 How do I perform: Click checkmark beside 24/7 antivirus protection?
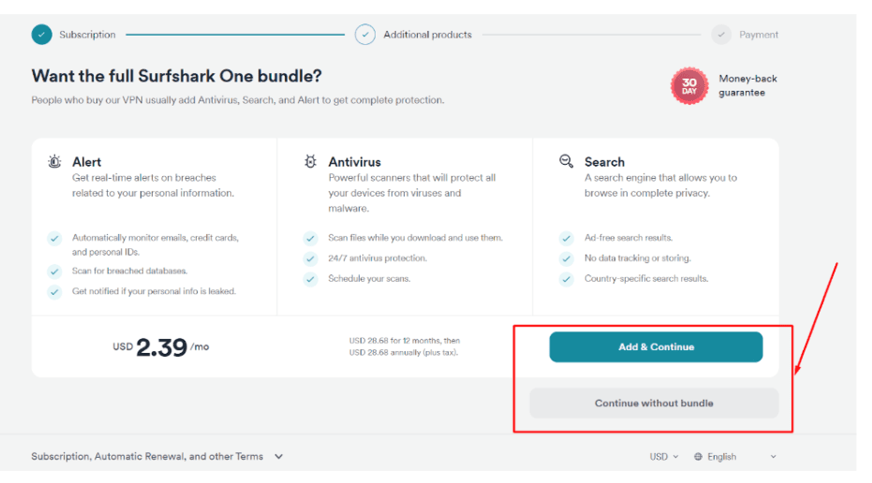[310, 258]
